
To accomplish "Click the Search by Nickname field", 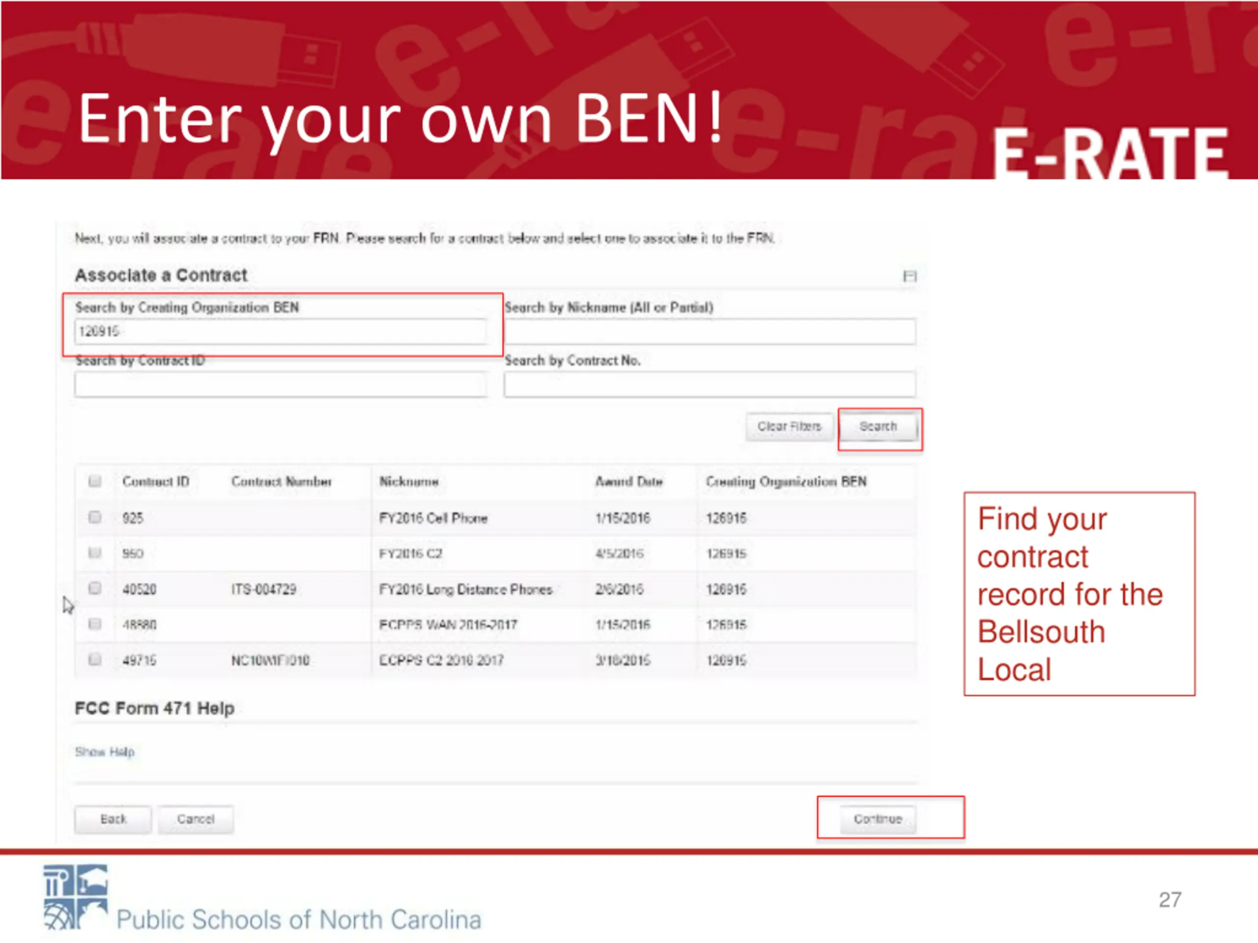I will tap(710, 332).
